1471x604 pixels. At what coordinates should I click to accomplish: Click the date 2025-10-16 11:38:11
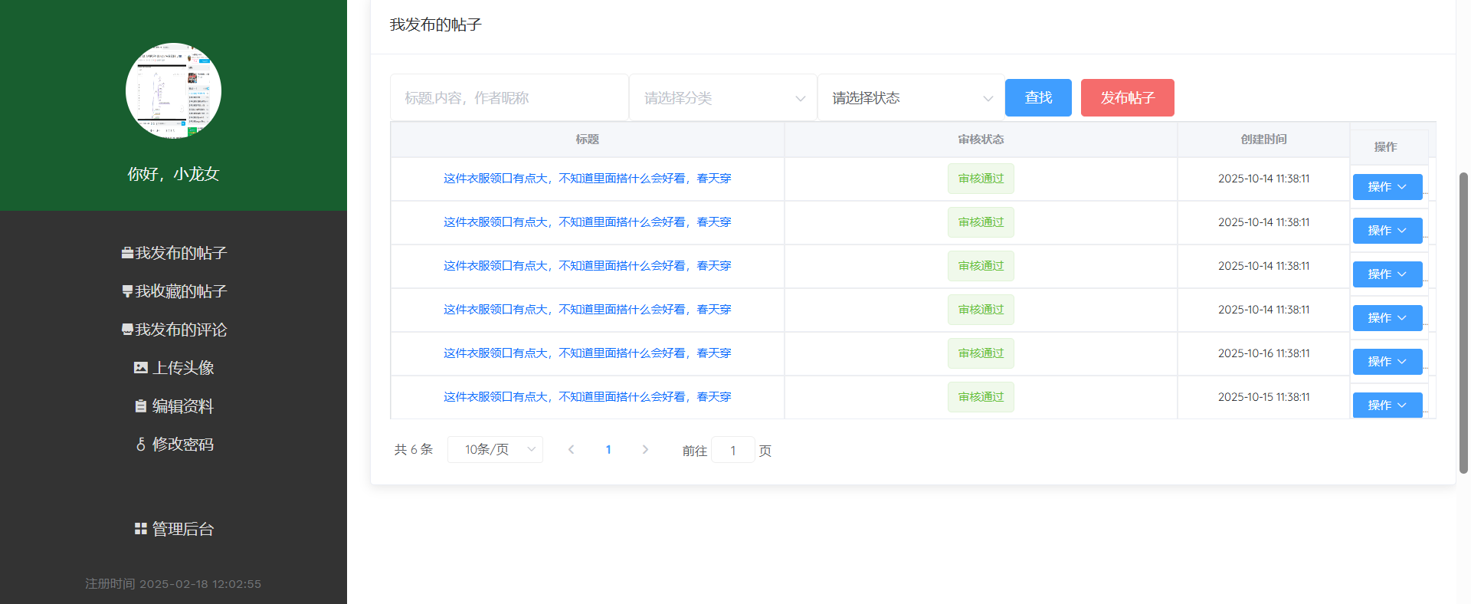[x=1264, y=353]
